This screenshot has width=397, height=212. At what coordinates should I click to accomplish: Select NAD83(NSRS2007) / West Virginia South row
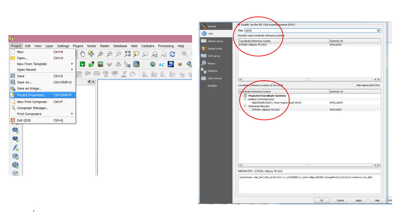click(x=310, y=103)
